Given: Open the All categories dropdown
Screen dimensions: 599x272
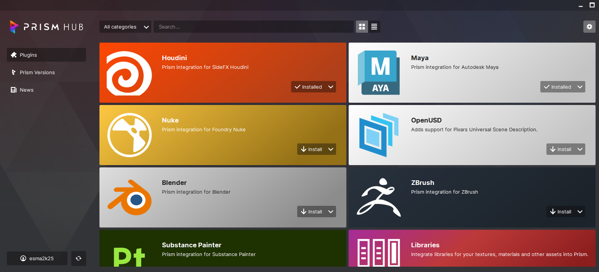Looking at the screenshot, I should pos(125,27).
